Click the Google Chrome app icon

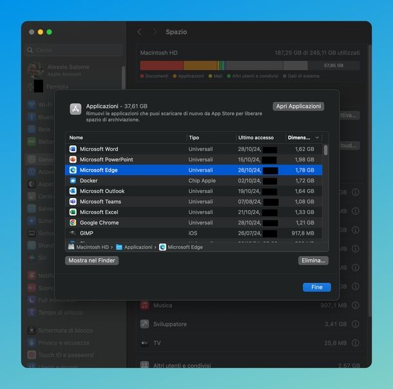click(73, 222)
